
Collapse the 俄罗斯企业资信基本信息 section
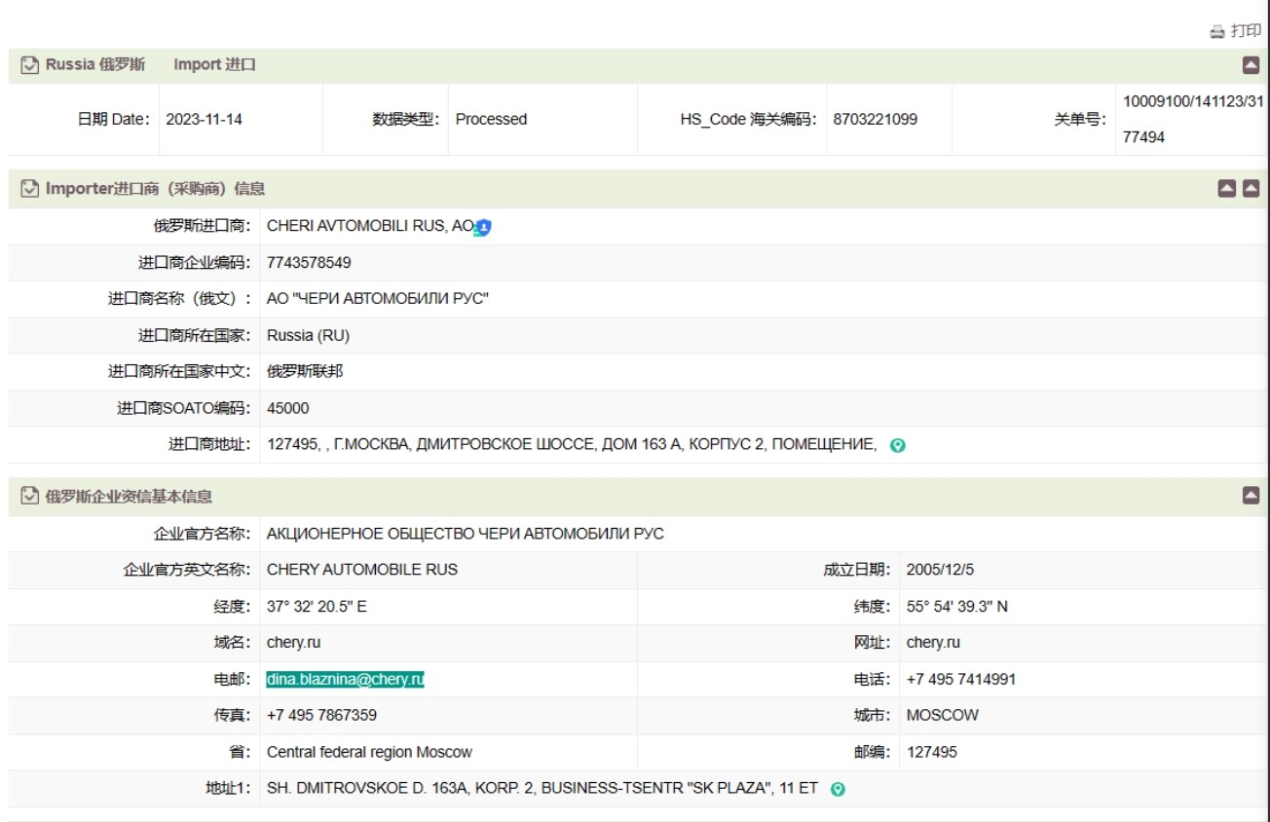coord(1251,496)
